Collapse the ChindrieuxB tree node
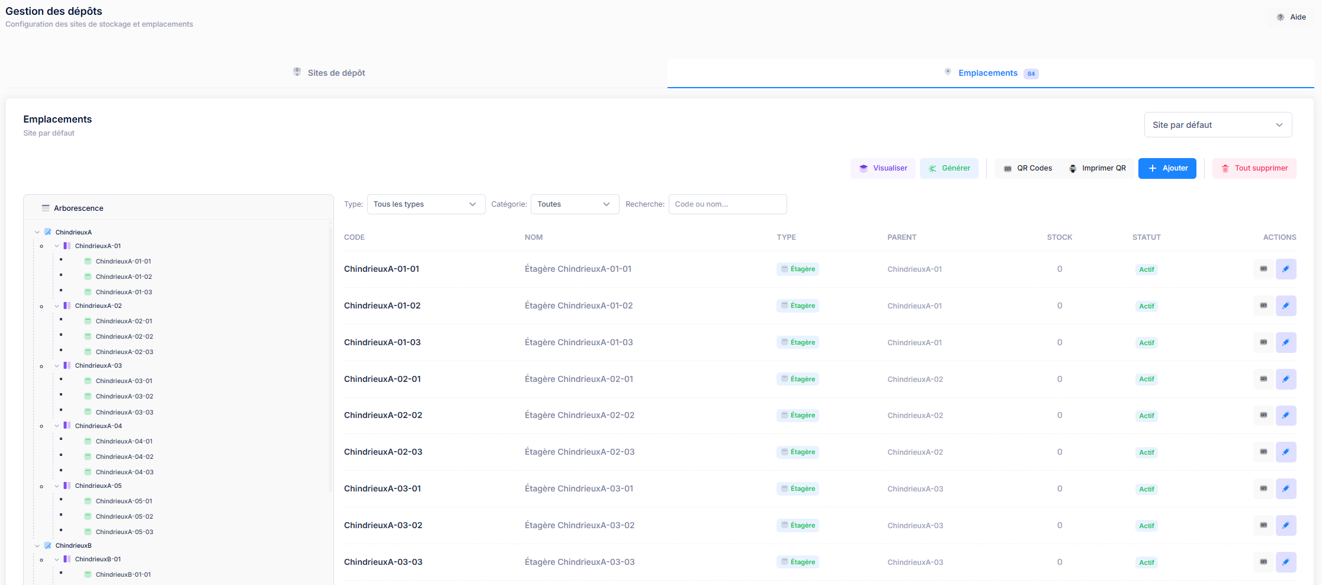 click(x=37, y=545)
